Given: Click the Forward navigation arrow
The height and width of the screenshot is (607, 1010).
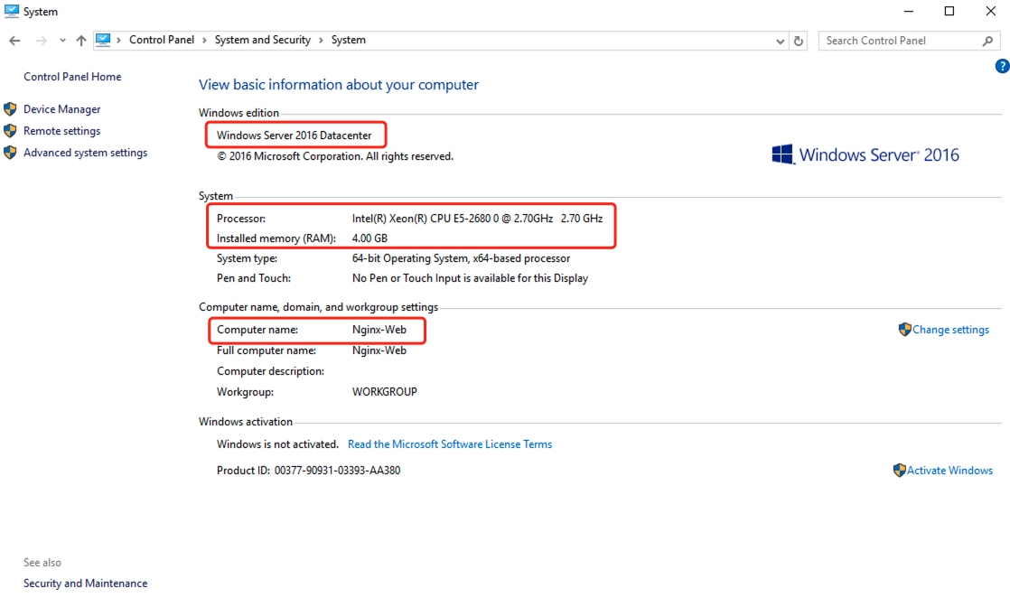Looking at the screenshot, I should [x=42, y=41].
